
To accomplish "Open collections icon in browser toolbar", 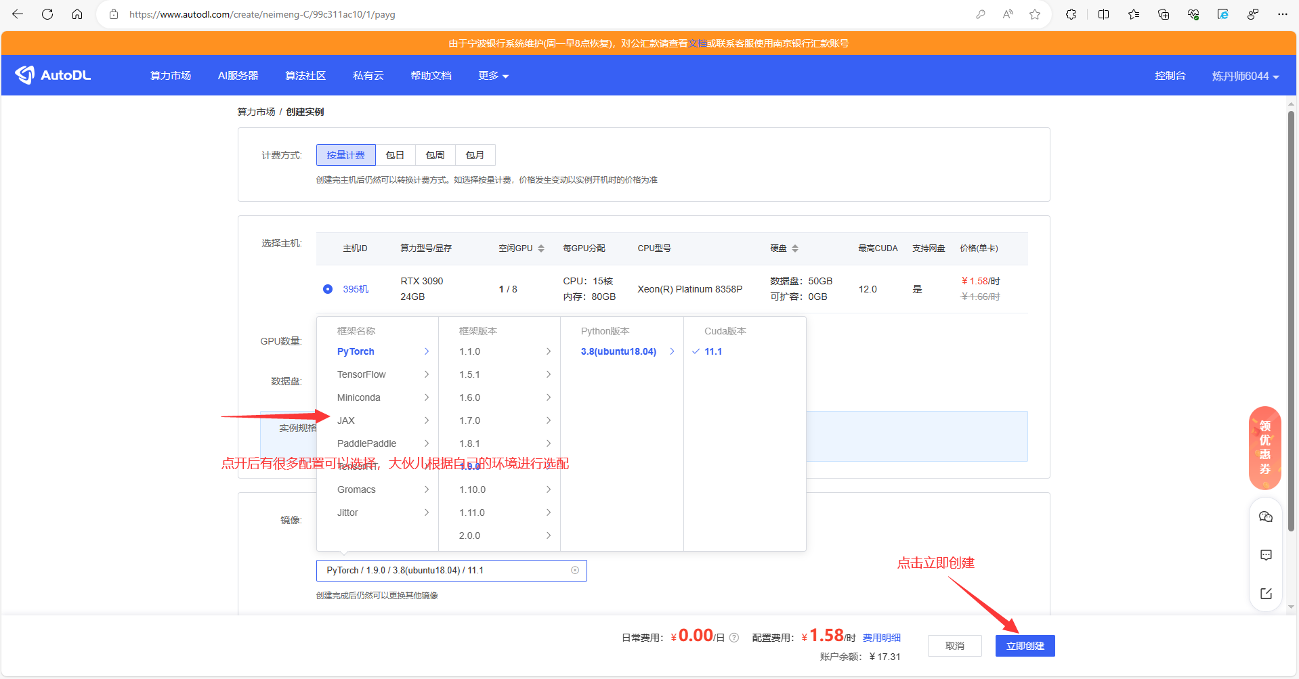I will click(x=1164, y=14).
